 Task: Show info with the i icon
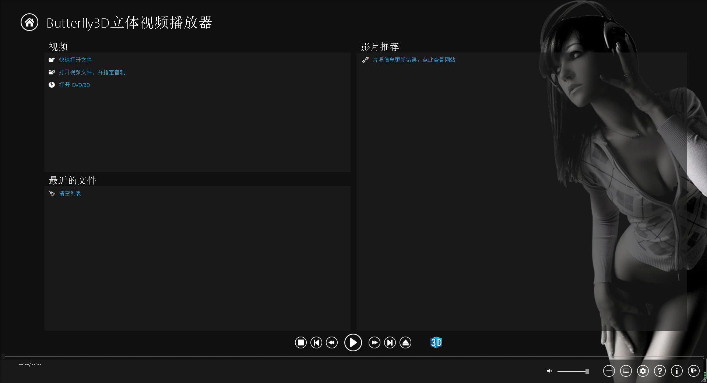(677, 371)
